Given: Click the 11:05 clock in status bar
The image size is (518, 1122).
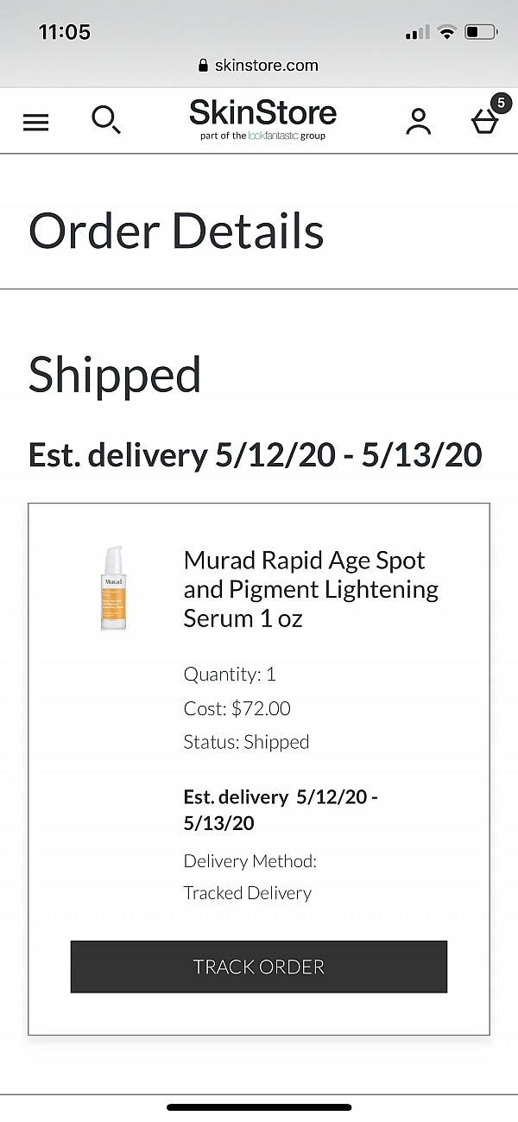Looking at the screenshot, I should [x=65, y=32].
